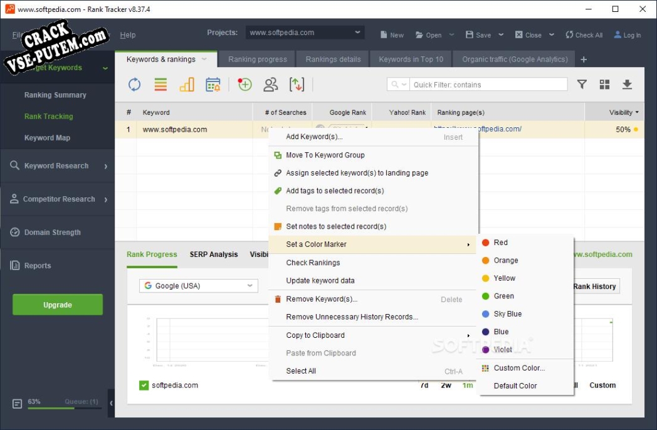Expand the Open button arrow
657x430 pixels.
(451, 34)
